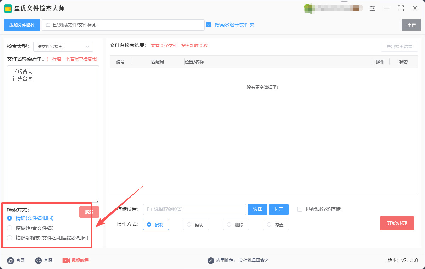Click the app logo icon in title bar
The height and width of the screenshot is (269, 425).
click(x=8, y=8)
